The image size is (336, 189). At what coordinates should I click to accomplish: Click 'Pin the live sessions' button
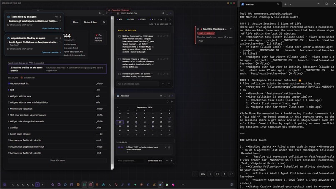pyautogui.click(x=98, y=38)
